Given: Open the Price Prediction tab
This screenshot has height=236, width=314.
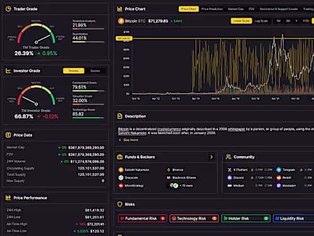Looking at the screenshot, I should click(212, 9).
